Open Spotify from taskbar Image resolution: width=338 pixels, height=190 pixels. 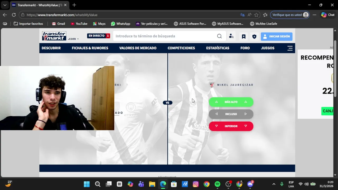click(217, 184)
